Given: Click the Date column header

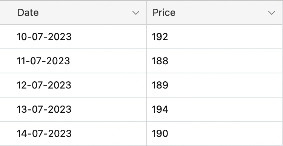Looking at the screenshot, I should pos(73,12).
